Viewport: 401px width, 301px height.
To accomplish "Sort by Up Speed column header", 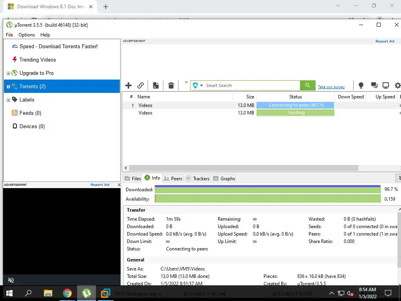I will [x=385, y=97].
